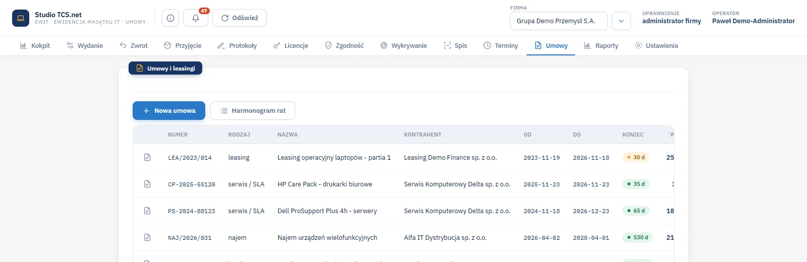Screen dimensions: 807x262
Task: Click the 30 d orange badge
Action: click(636, 157)
